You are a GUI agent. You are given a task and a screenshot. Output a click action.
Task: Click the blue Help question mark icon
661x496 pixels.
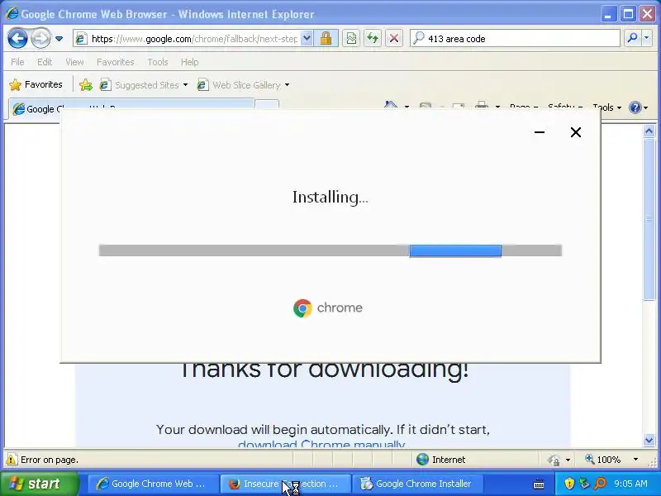635,107
